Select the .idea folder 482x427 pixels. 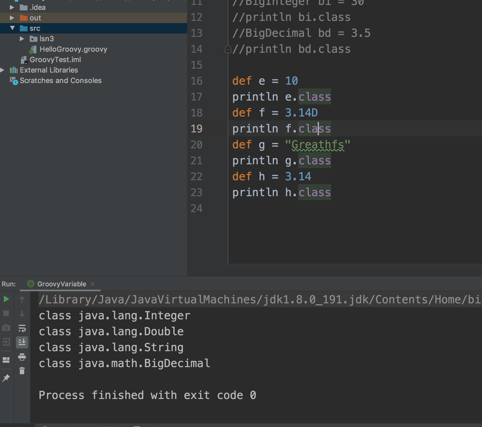pyautogui.click(x=37, y=7)
